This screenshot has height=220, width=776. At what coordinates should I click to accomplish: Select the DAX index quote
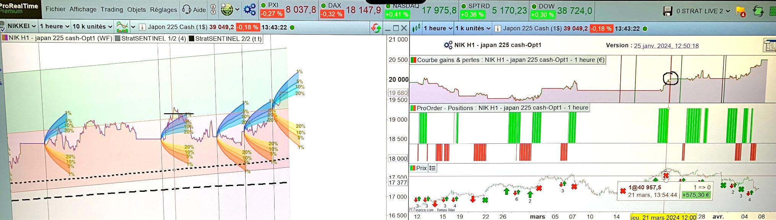click(350, 10)
